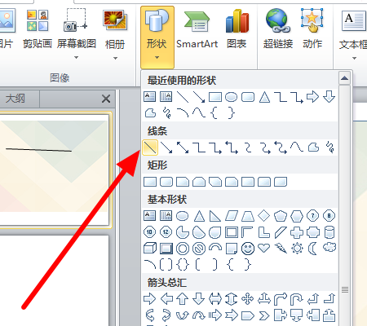
Task: Select the trapezoid in 基本形状
Action: pyautogui.click(x=248, y=216)
